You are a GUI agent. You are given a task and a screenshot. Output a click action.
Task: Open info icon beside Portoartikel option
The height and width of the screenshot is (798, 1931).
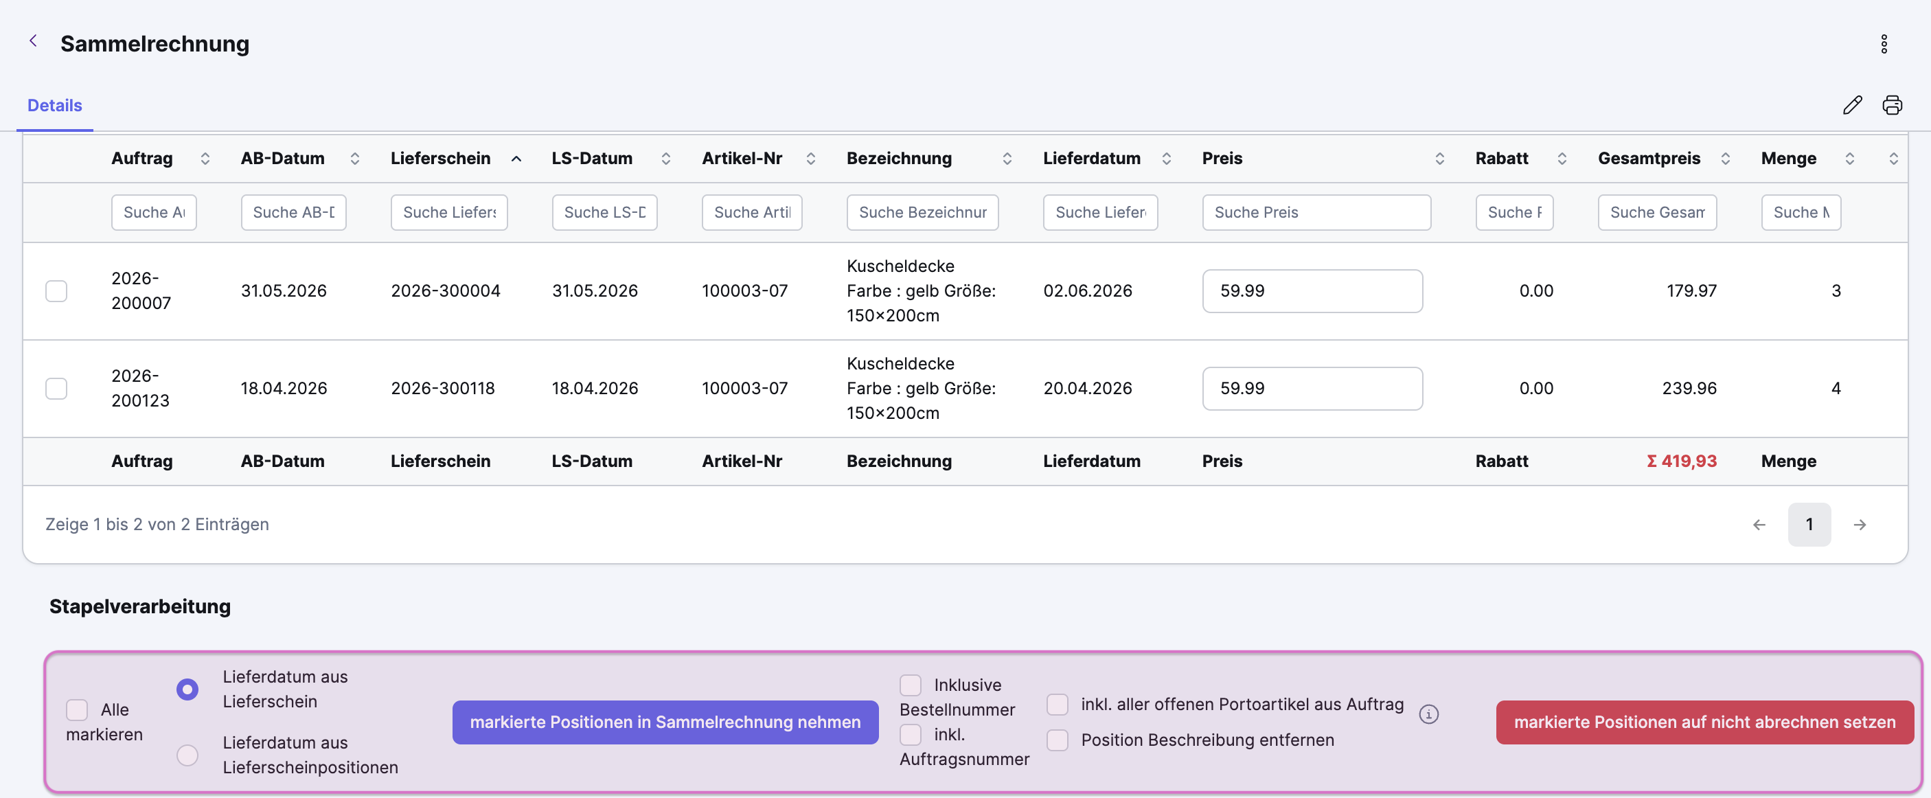1429,714
